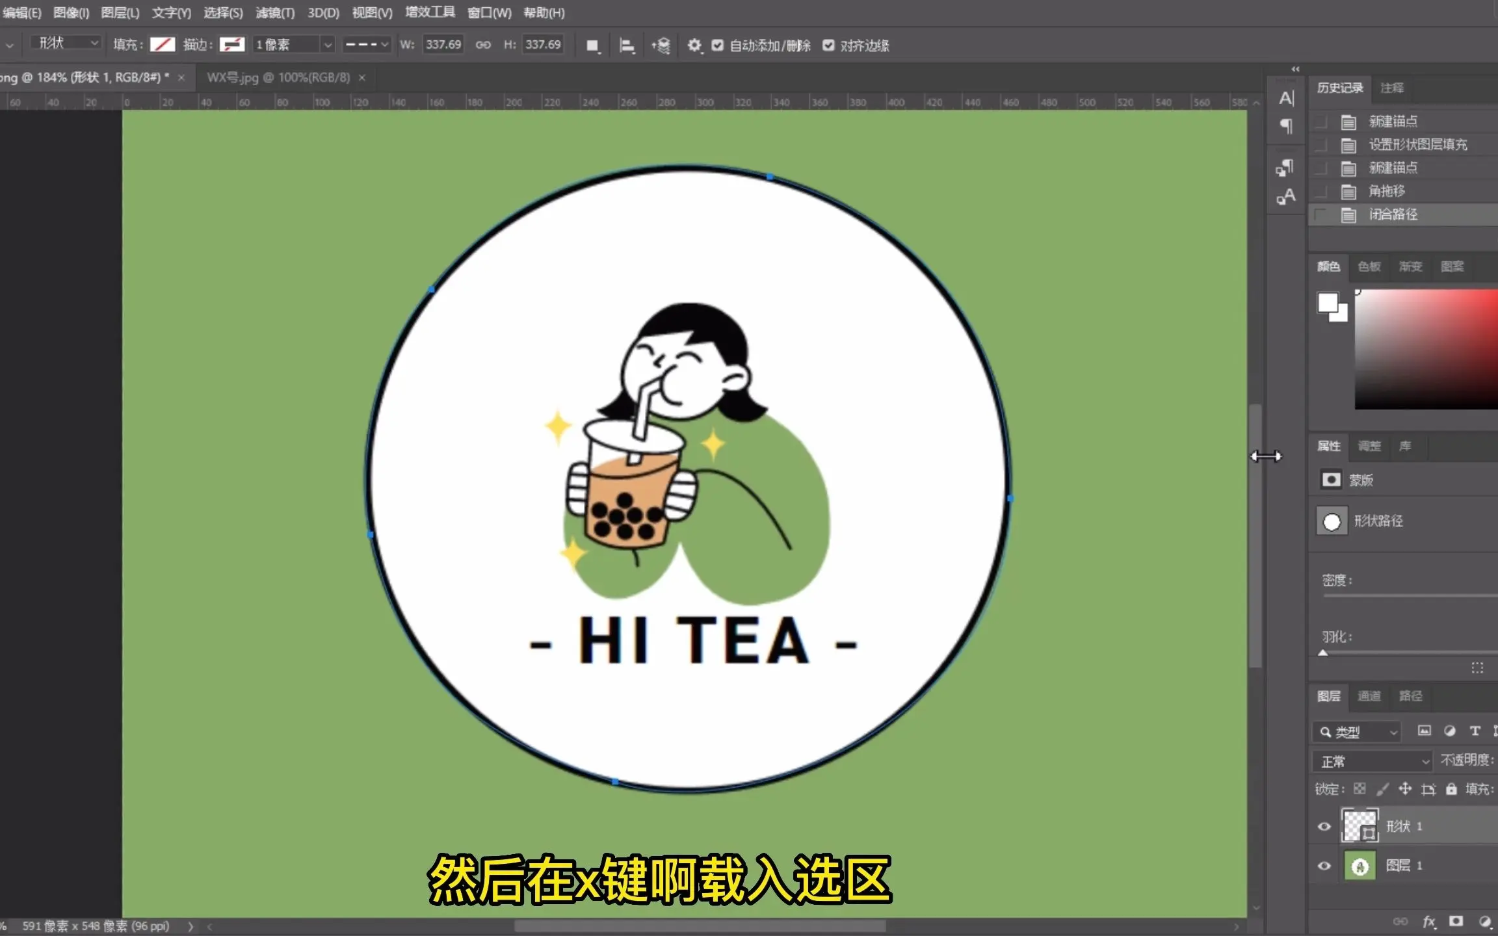1498x936 pixels.
Task: Switch to the 通道 tab
Action: (1369, 696)
